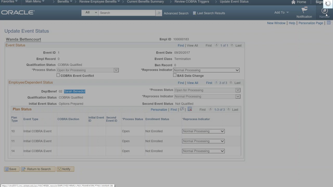
Task: Open Reprocess Indicator dropdown for plan 14
Action: click(203, 151)
